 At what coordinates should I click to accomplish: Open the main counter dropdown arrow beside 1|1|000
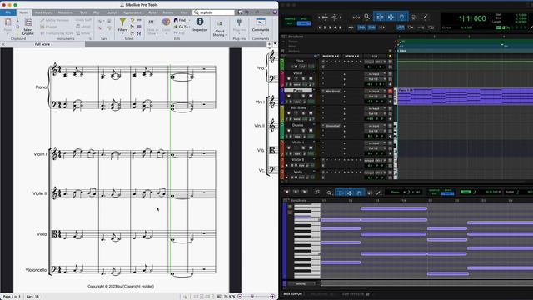click(x=489, y=18)
